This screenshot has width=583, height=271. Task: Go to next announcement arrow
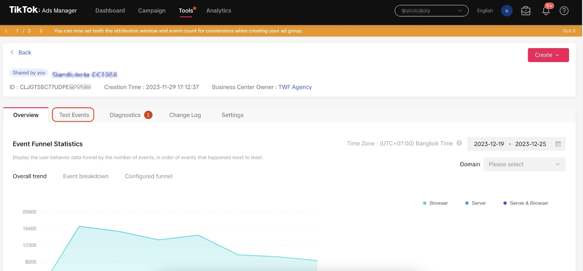(41, 31)
